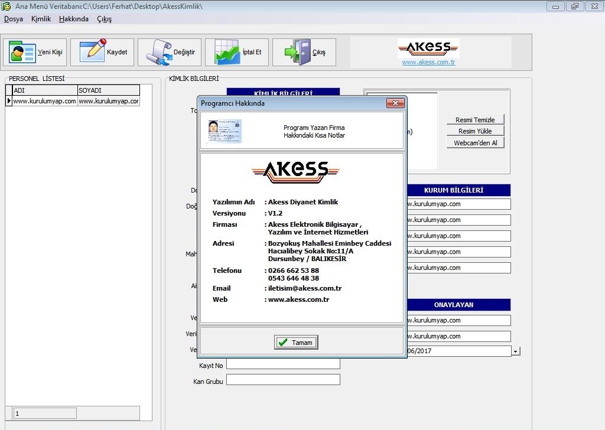This screenshot has height=430, width=605.
Task: Open the www.akess.com.tr link in the toolbar
Action: [428, 62]
